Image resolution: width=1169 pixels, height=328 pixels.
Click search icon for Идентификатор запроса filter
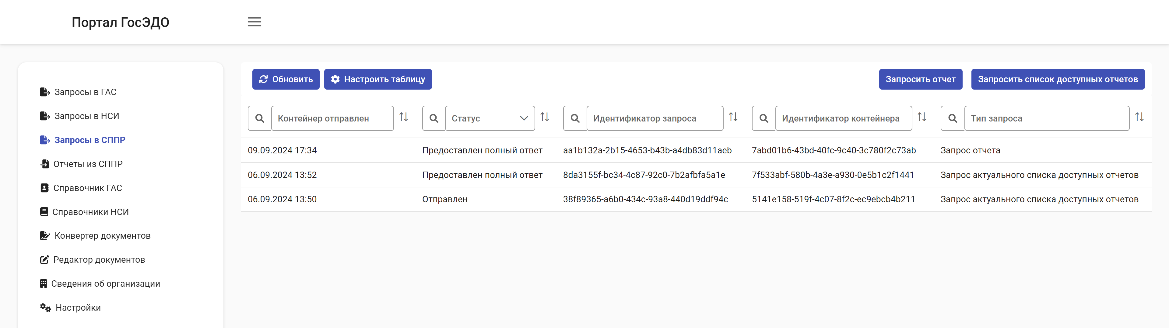575,118
